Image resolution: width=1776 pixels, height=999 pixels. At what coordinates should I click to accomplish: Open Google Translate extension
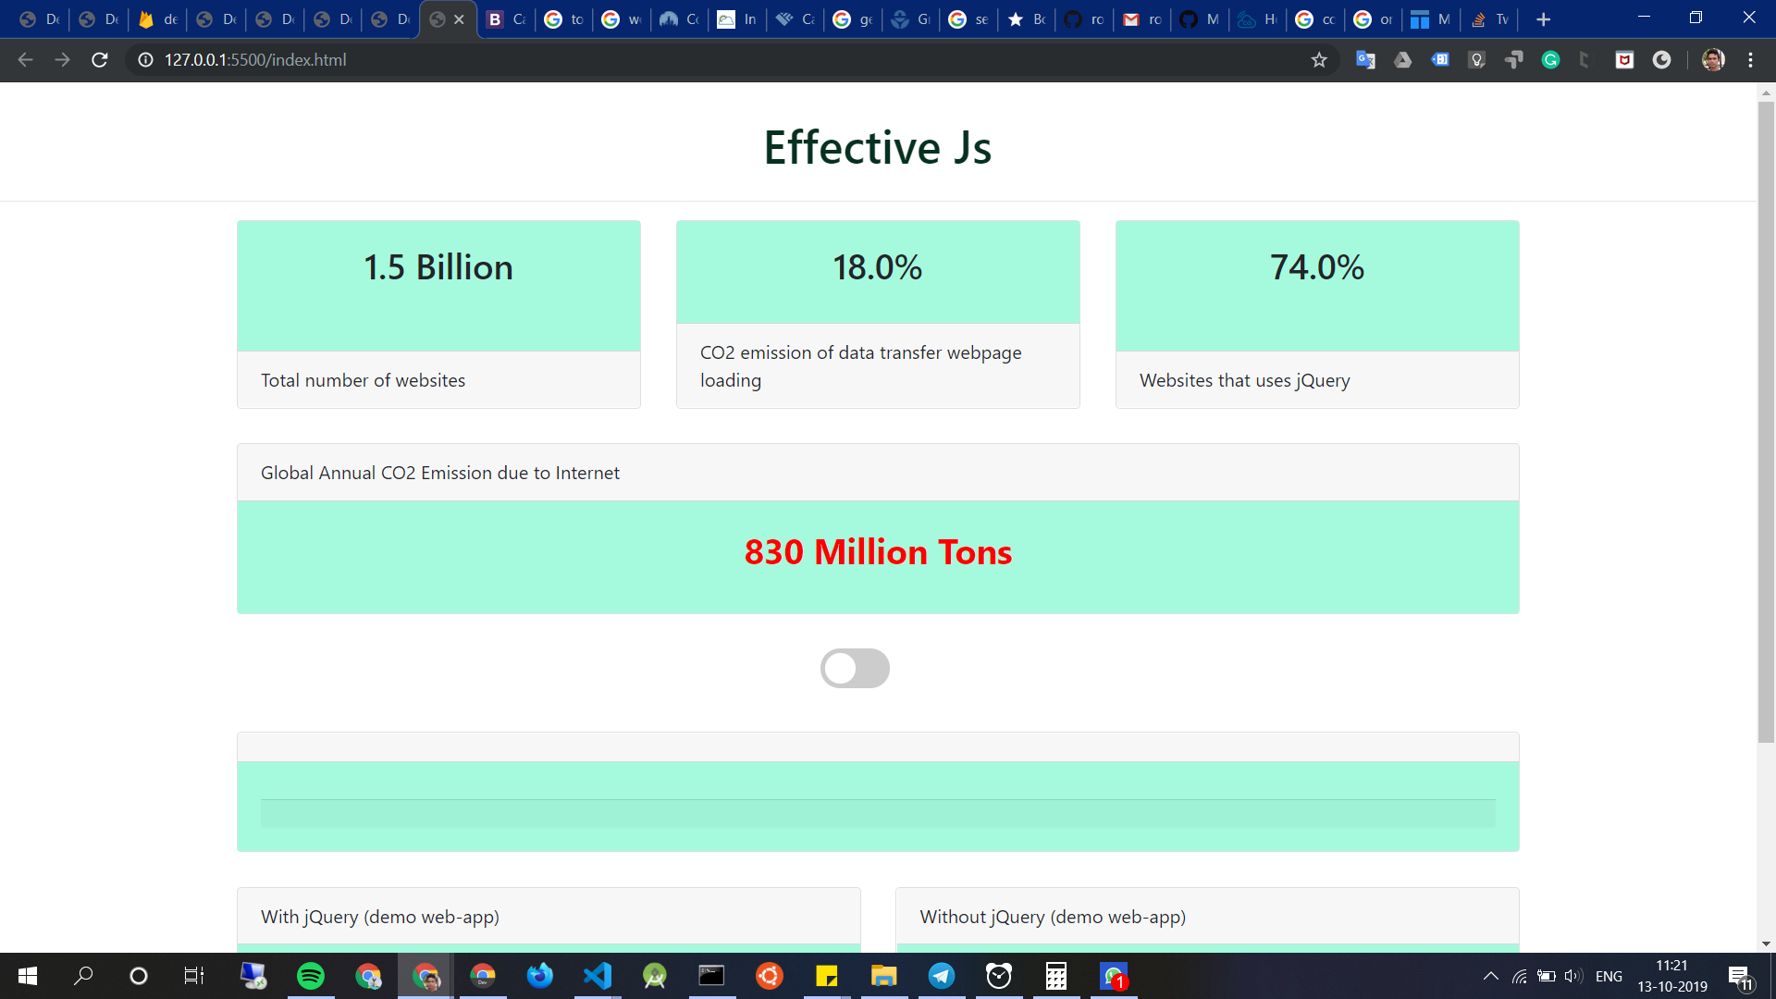point(1365,60)
